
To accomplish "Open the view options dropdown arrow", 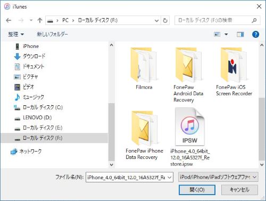I will coord(226,34).
